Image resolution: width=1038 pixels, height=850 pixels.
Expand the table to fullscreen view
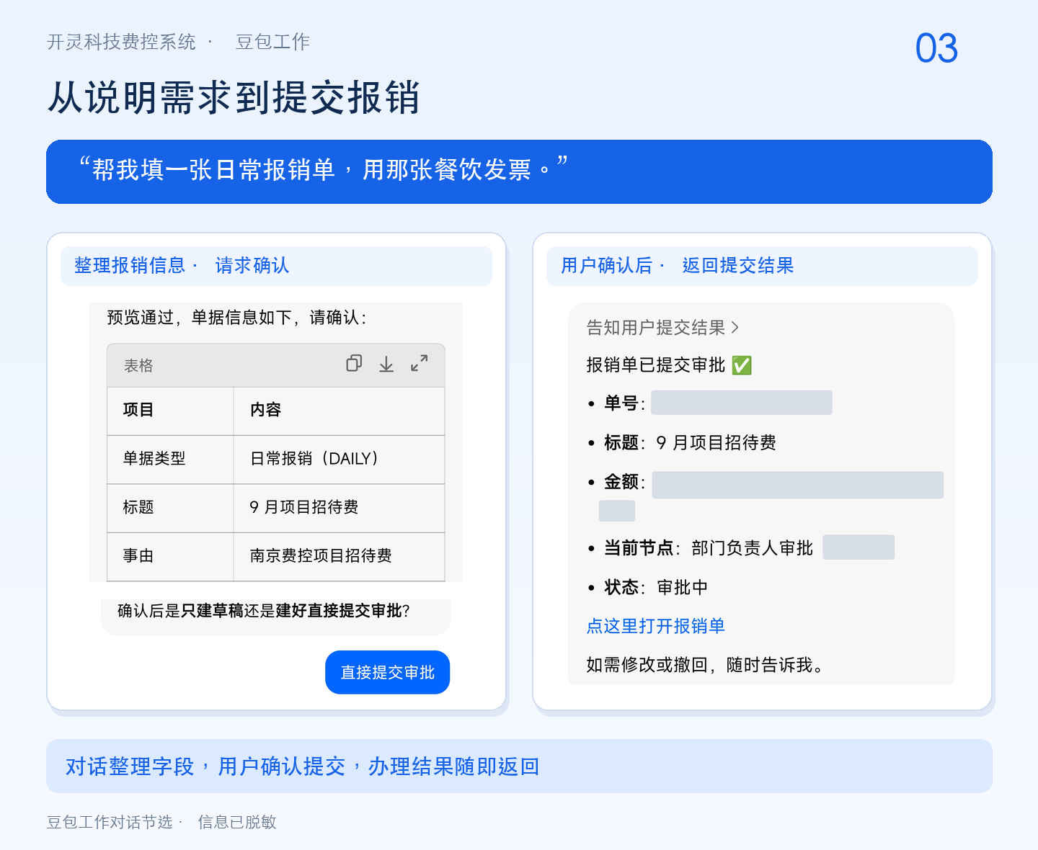(419, 364)
